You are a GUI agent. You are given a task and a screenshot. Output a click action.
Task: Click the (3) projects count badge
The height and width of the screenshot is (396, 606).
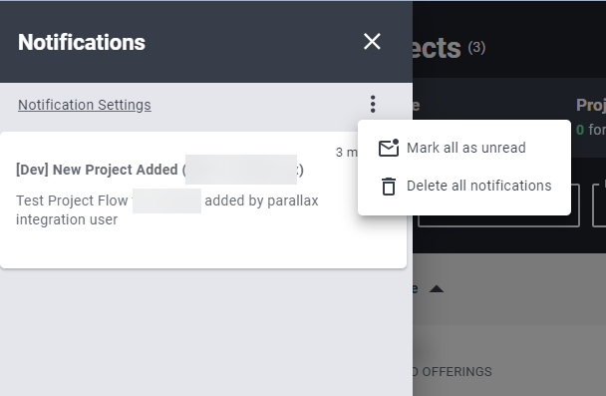pos(476,48)
